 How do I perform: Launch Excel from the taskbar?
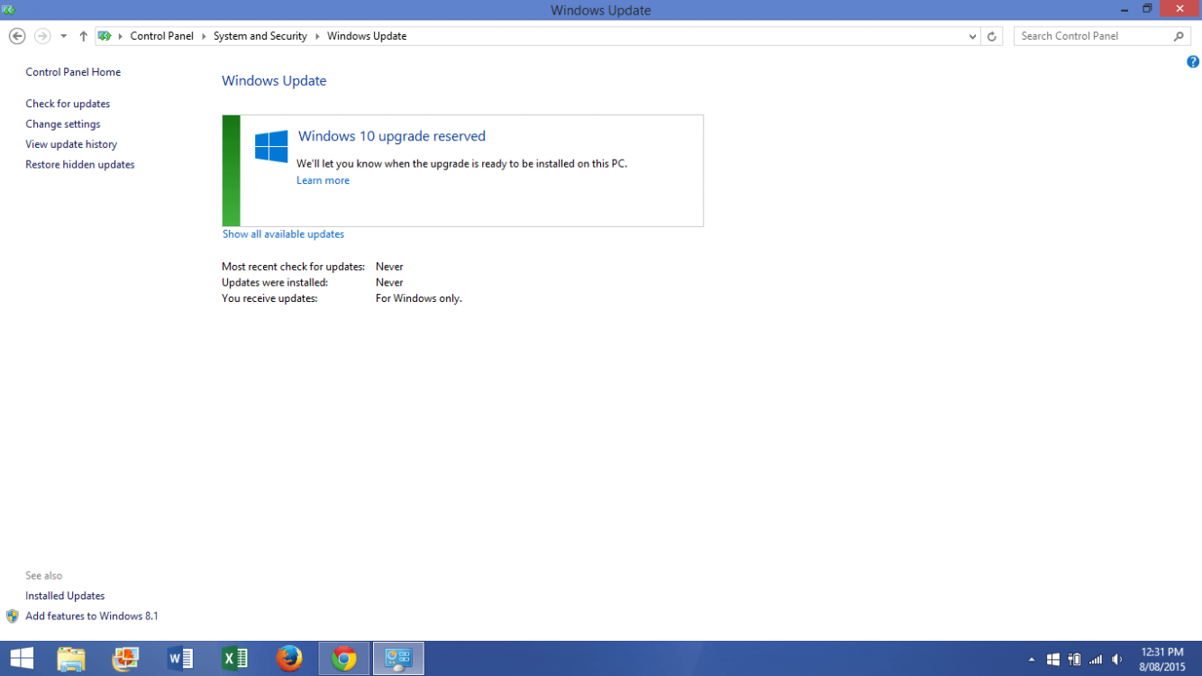235,659
